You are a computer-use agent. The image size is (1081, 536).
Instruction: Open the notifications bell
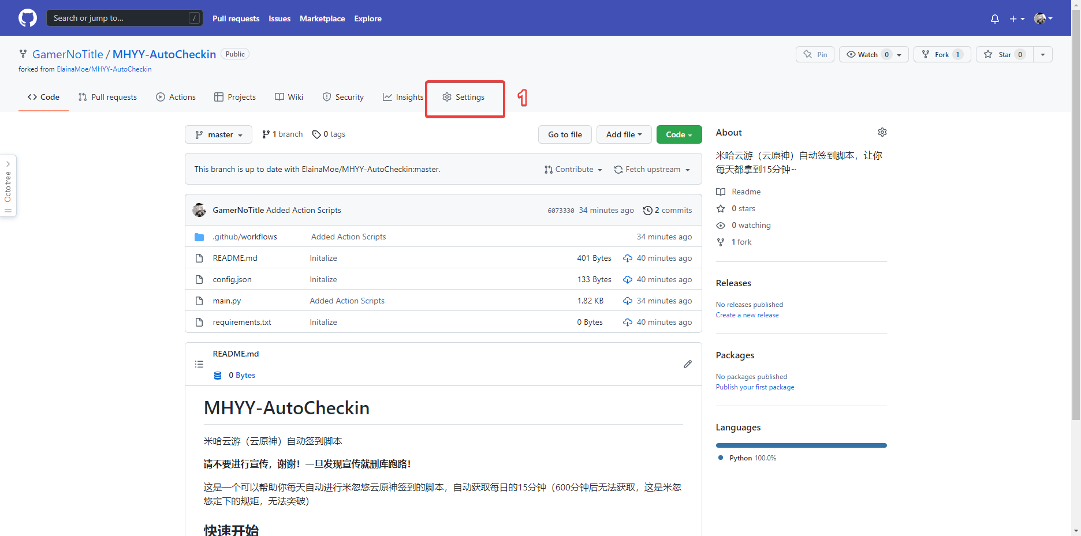click(x=994, y=18)
